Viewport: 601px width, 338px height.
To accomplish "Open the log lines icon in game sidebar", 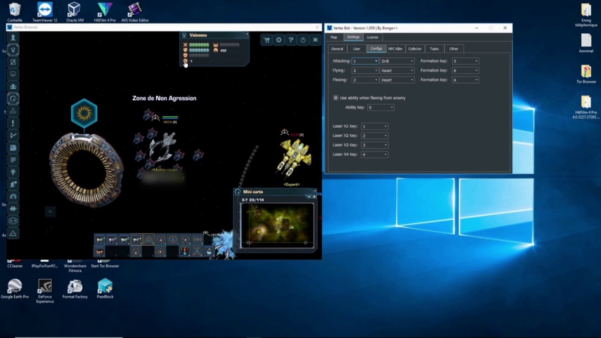I will coord(13,160).
